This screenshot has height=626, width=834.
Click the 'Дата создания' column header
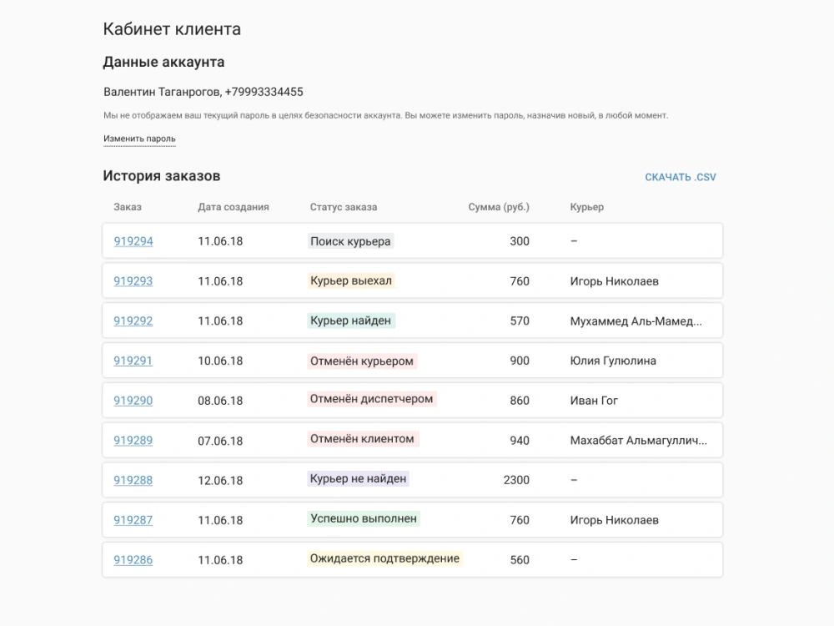(x=234, y=207)
